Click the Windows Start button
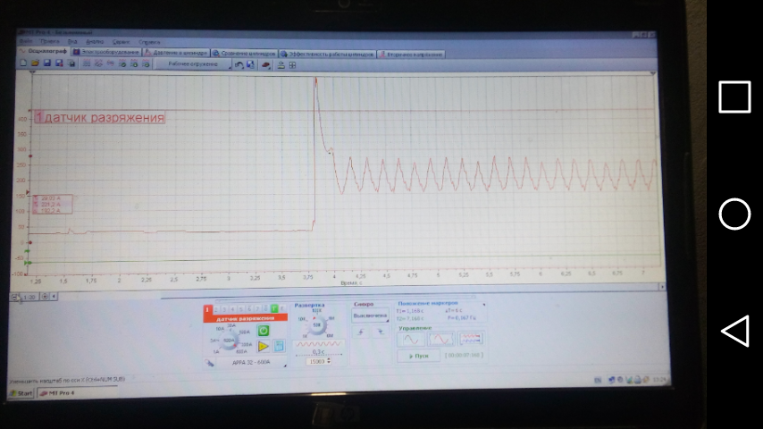Viewport: 763px width, 429px height. 21,393
